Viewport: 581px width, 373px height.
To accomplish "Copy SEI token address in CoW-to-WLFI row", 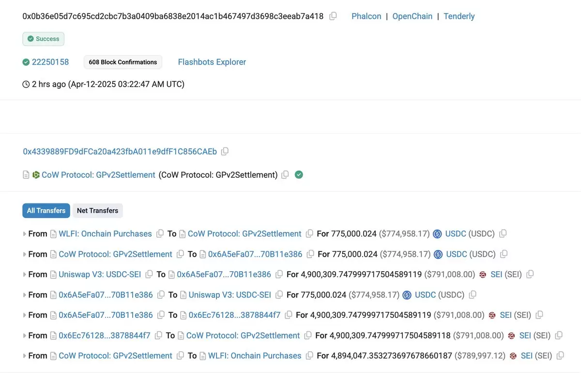I will pyautogui.click(x=560, y=356).
